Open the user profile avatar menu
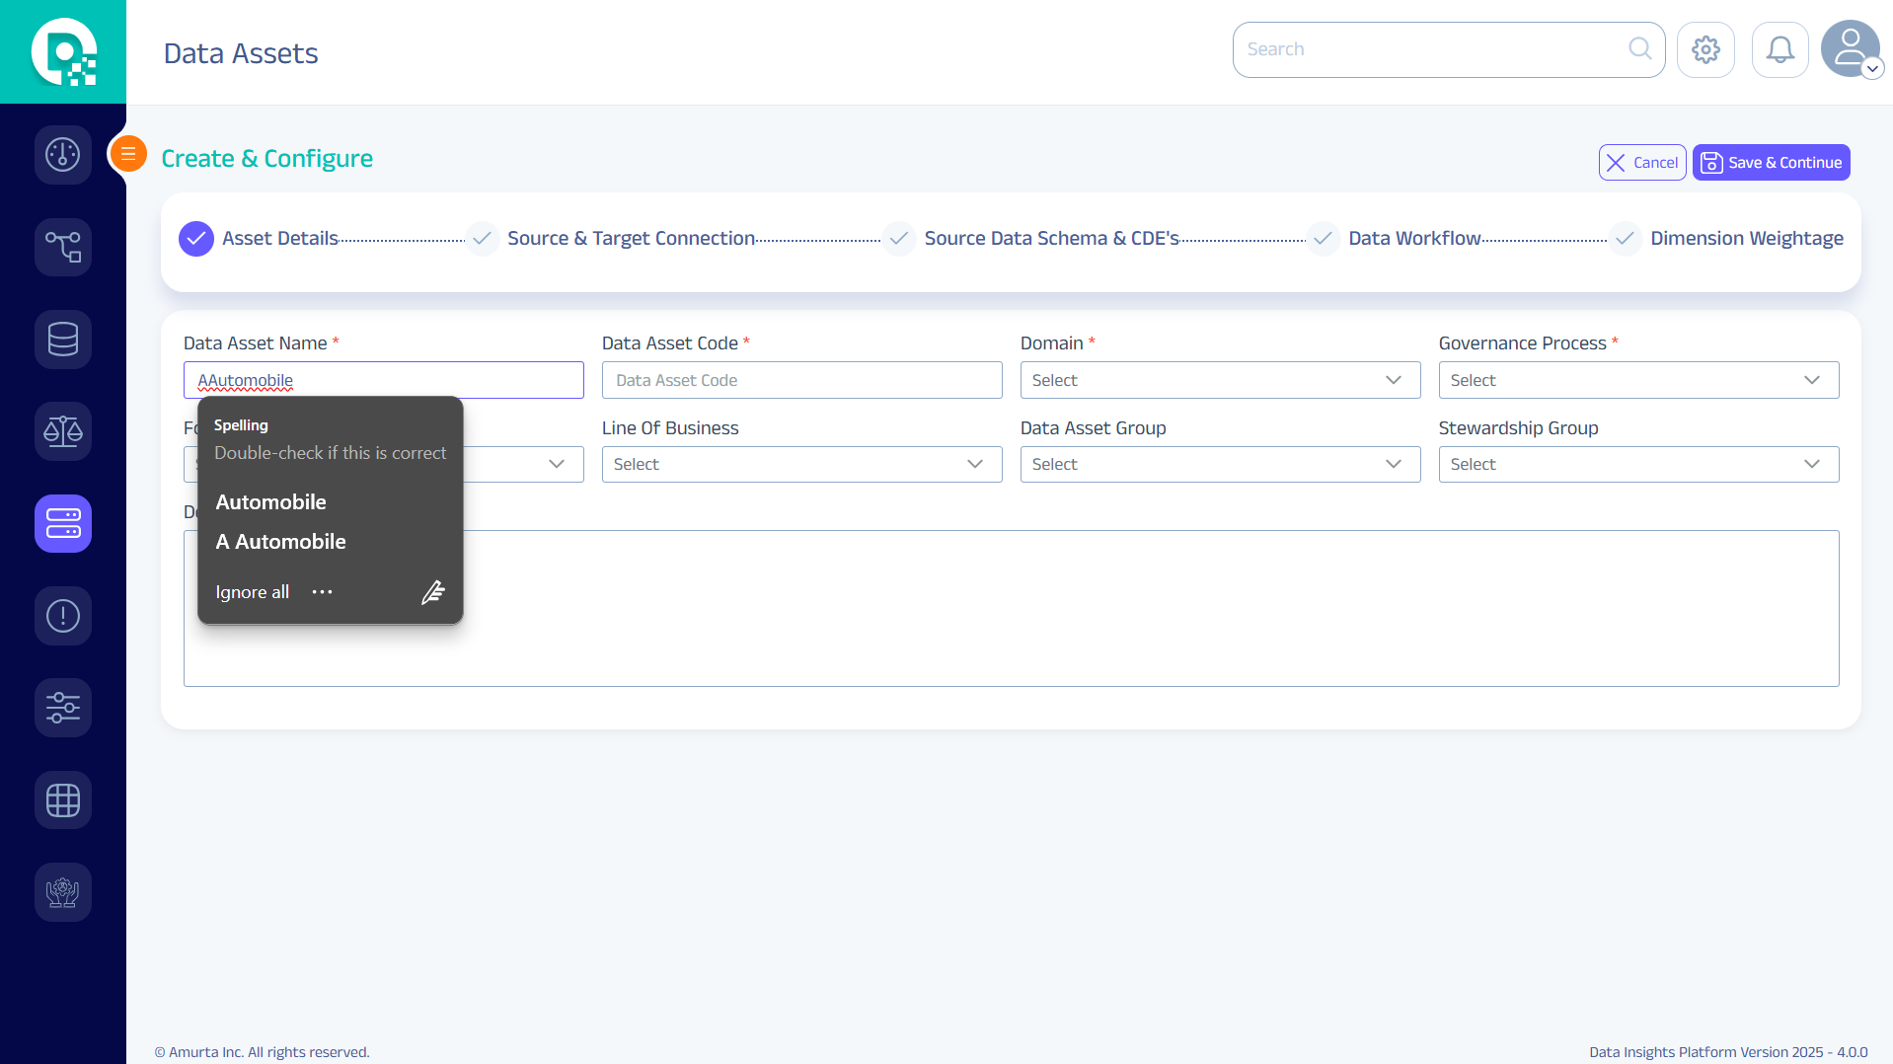 click(1851, 49)
